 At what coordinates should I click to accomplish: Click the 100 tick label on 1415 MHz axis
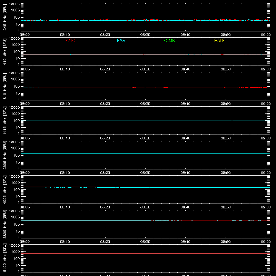[17, 121]
